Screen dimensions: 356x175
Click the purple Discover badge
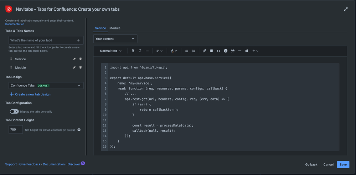[83, 163]
